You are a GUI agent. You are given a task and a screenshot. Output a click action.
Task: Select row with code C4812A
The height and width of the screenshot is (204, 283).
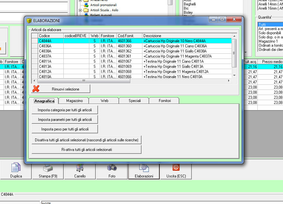click(131, 72)
